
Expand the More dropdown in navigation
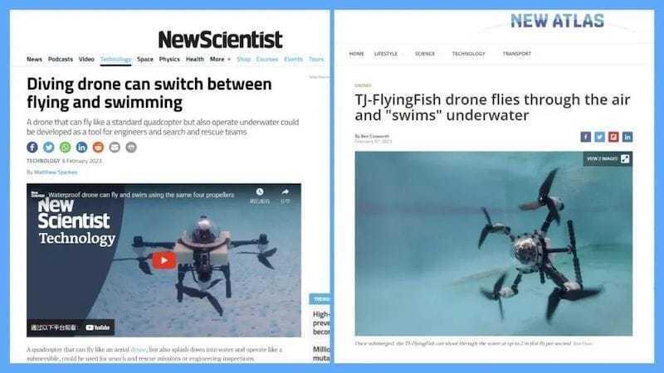[220, 59]
